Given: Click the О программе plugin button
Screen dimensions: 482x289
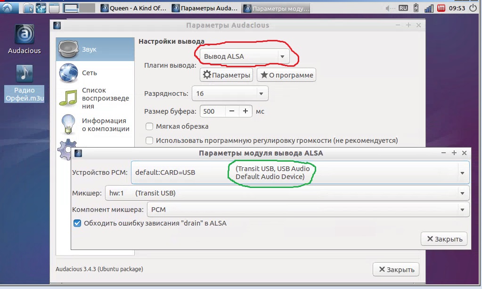Looking at the screenshot, I should click(286, 75).
